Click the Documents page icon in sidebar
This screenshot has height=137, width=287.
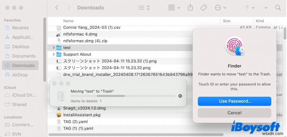coord(7,56)
